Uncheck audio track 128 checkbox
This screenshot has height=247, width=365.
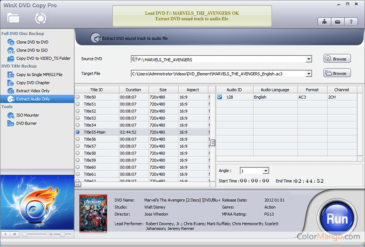(x=220, y=97)
